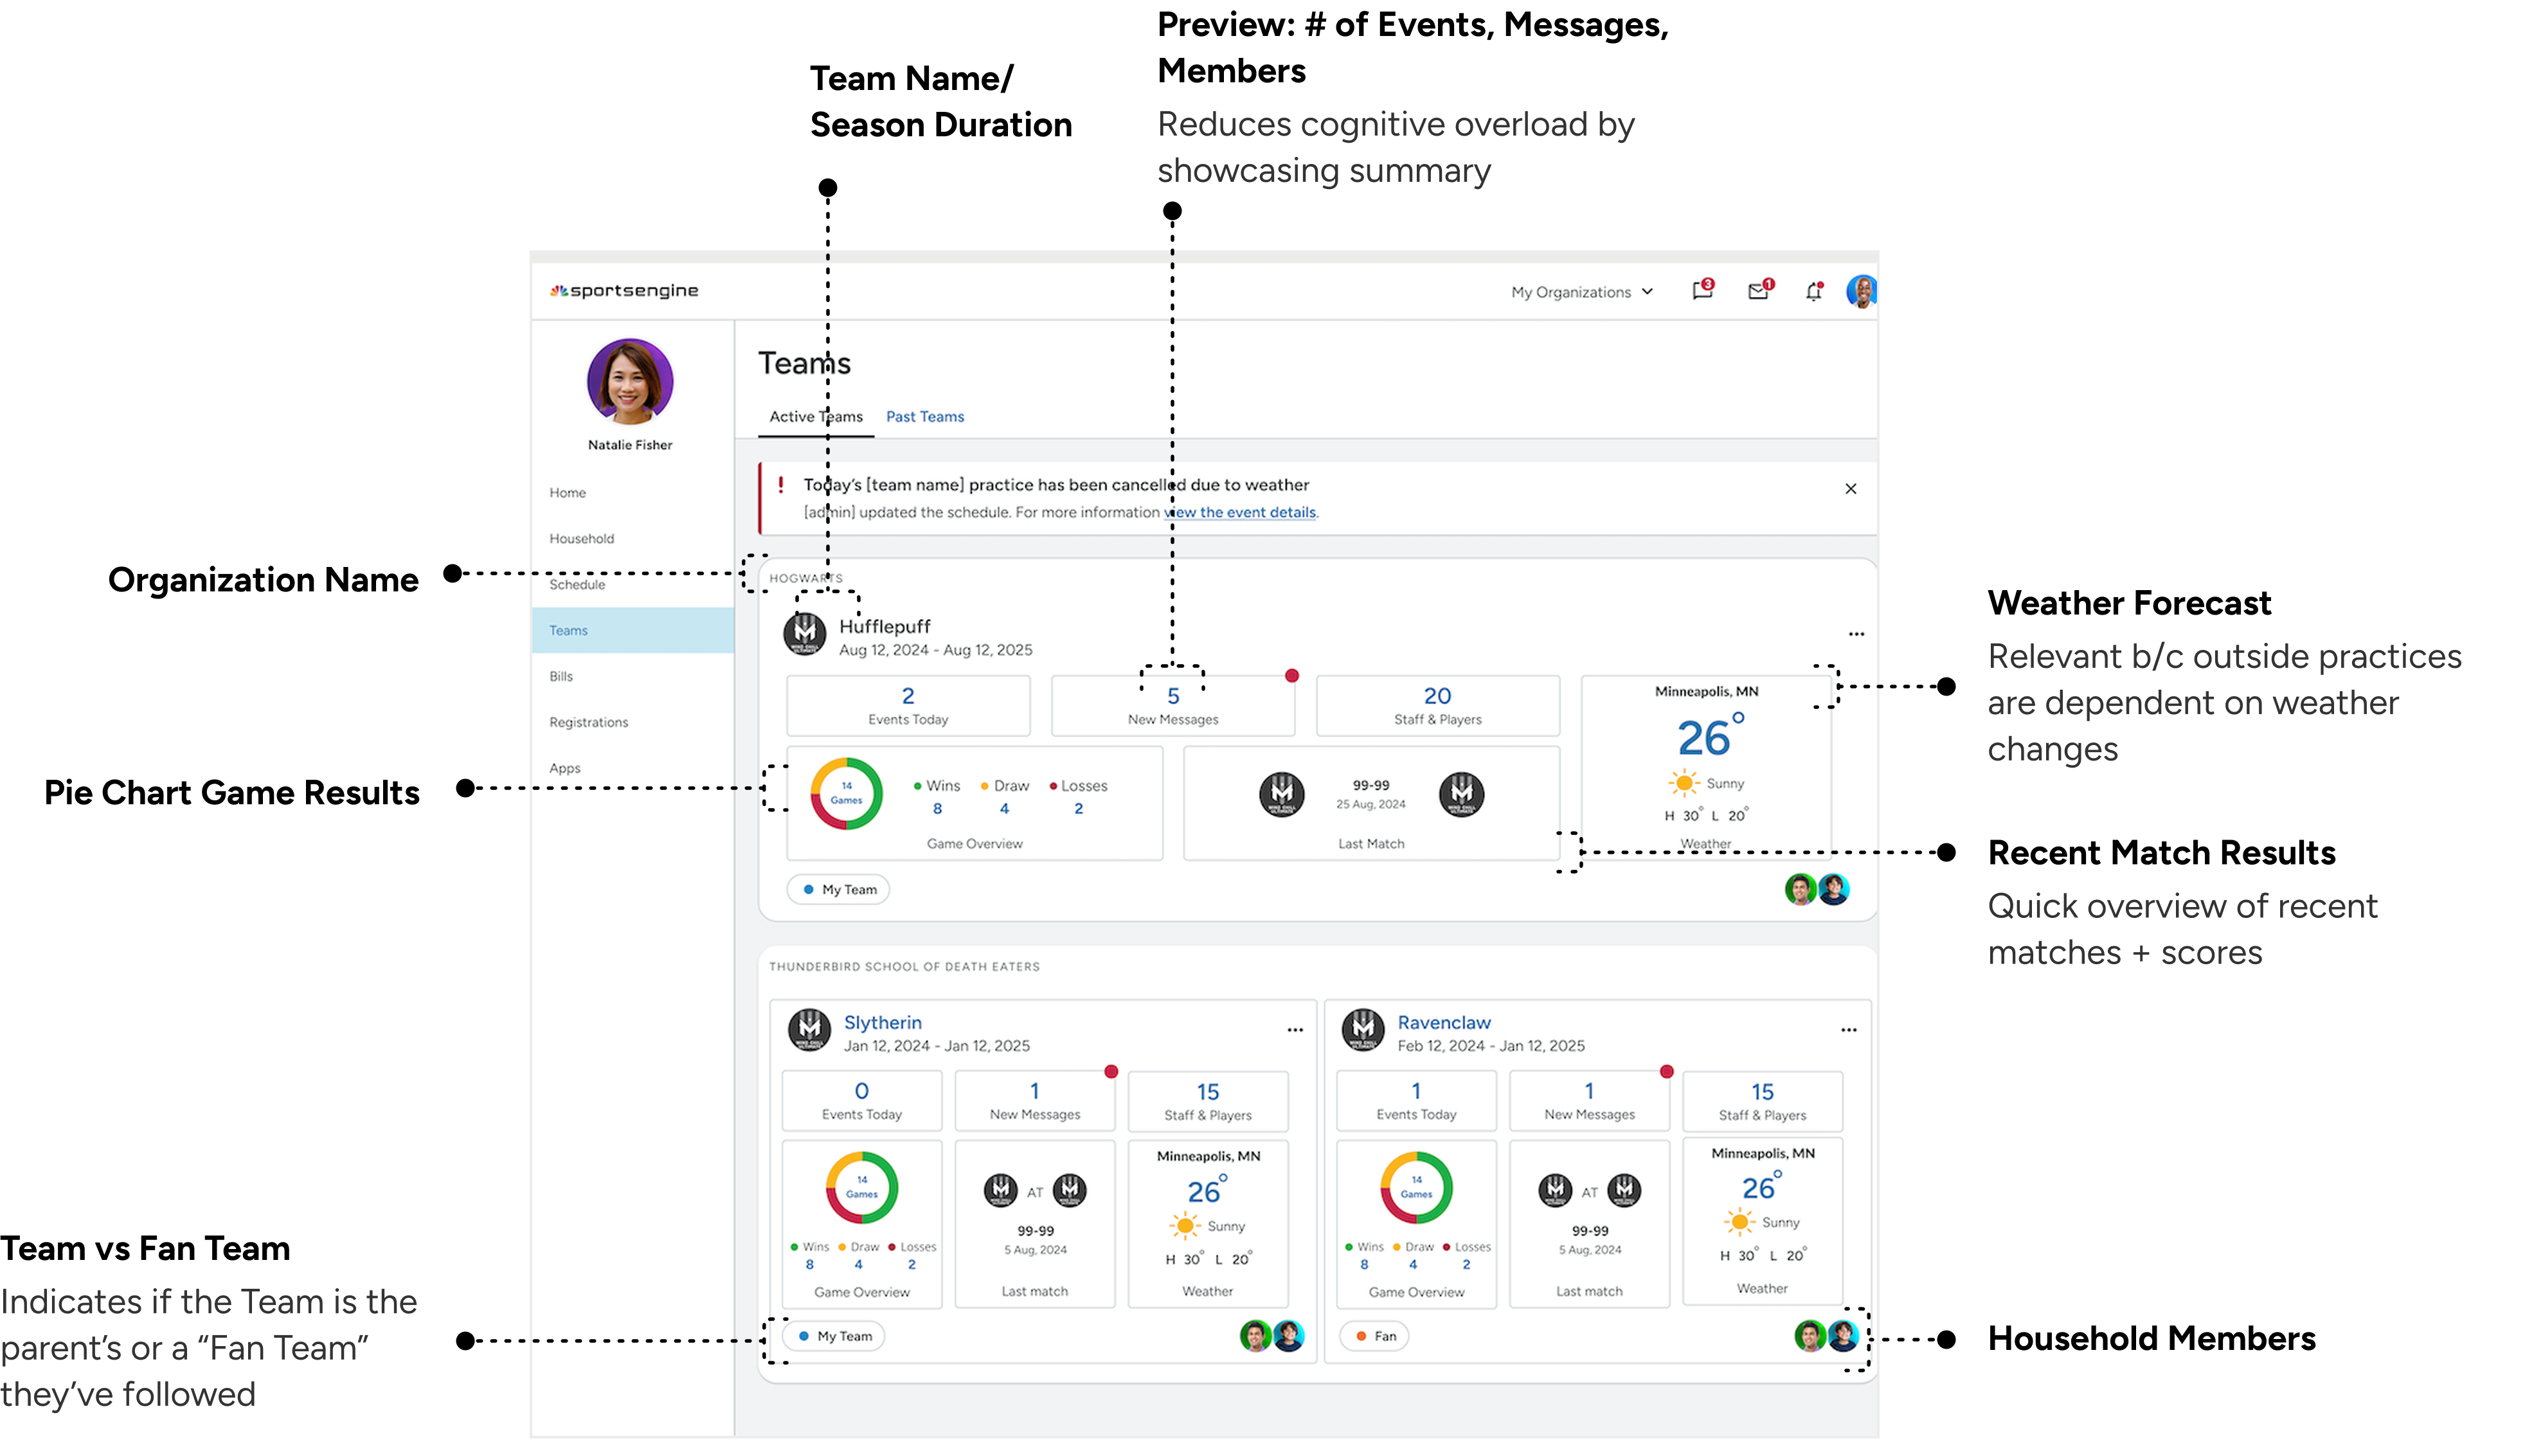Click Natalie Fisher profile photo
2543x1456 pixels.
point(629,382)
